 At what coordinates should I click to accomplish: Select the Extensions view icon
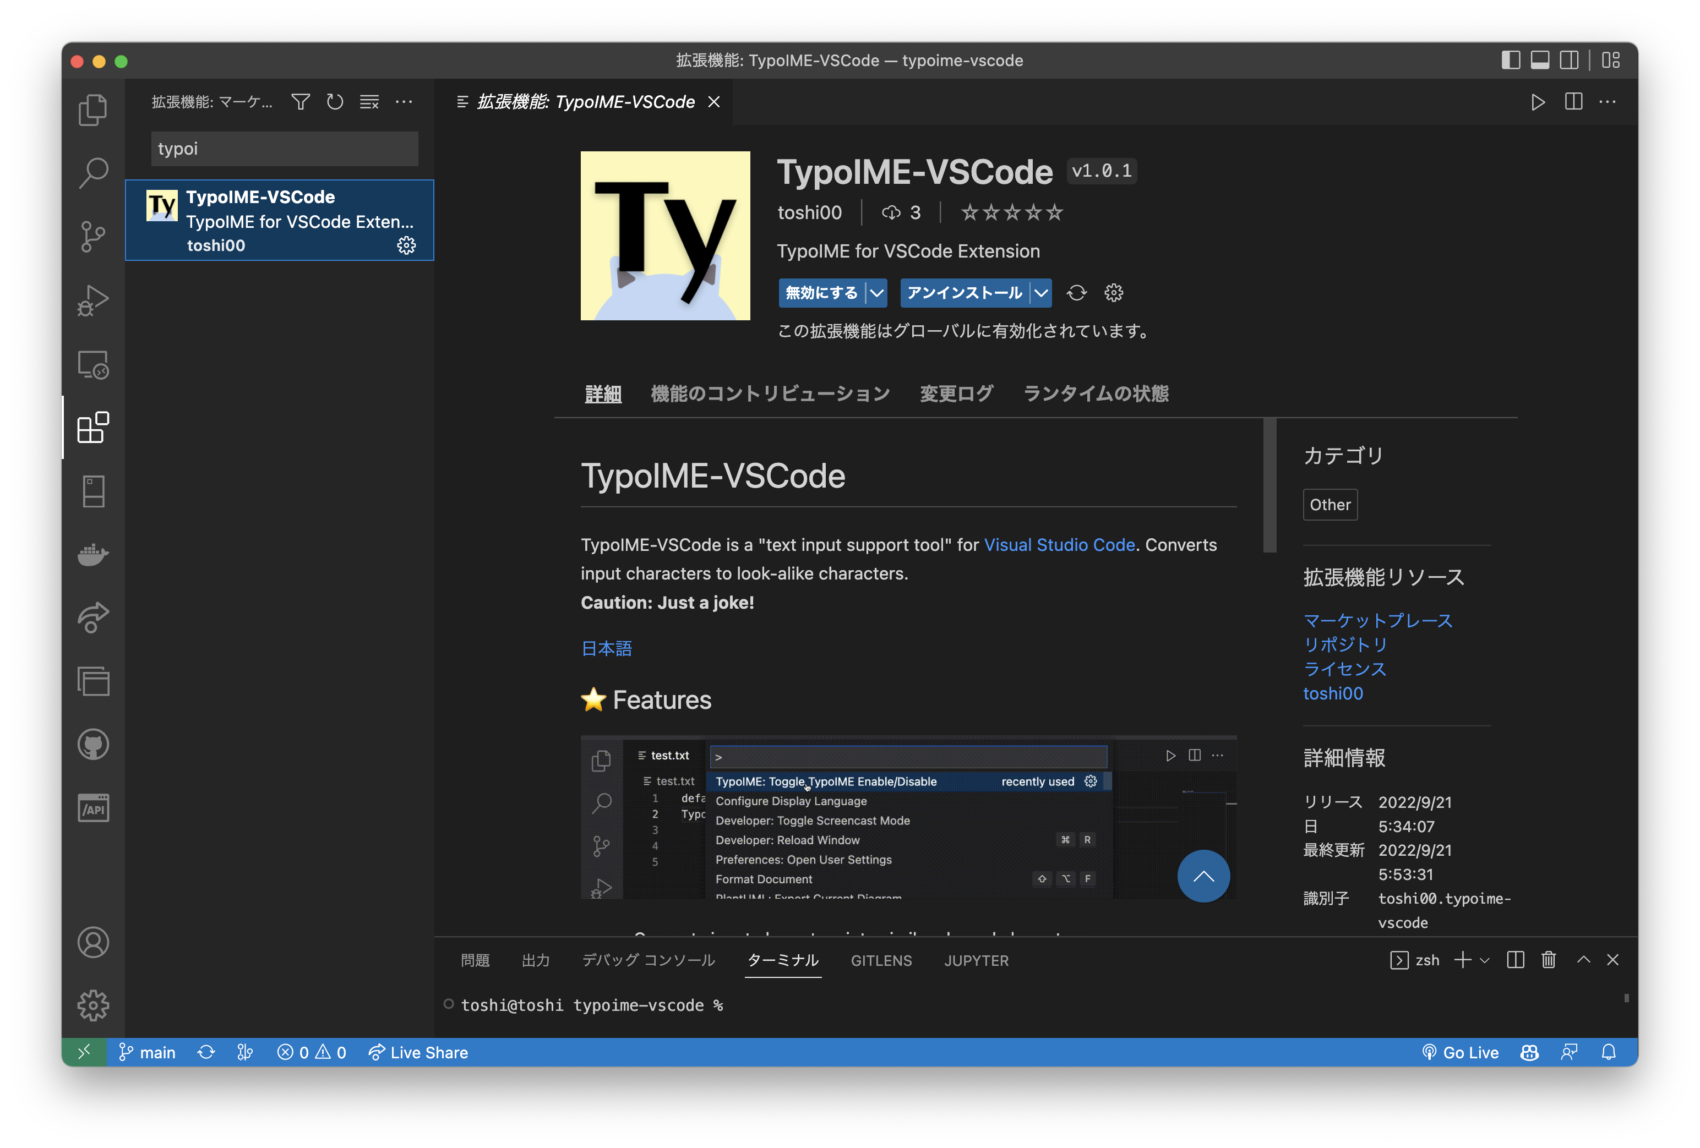(93, 428)
